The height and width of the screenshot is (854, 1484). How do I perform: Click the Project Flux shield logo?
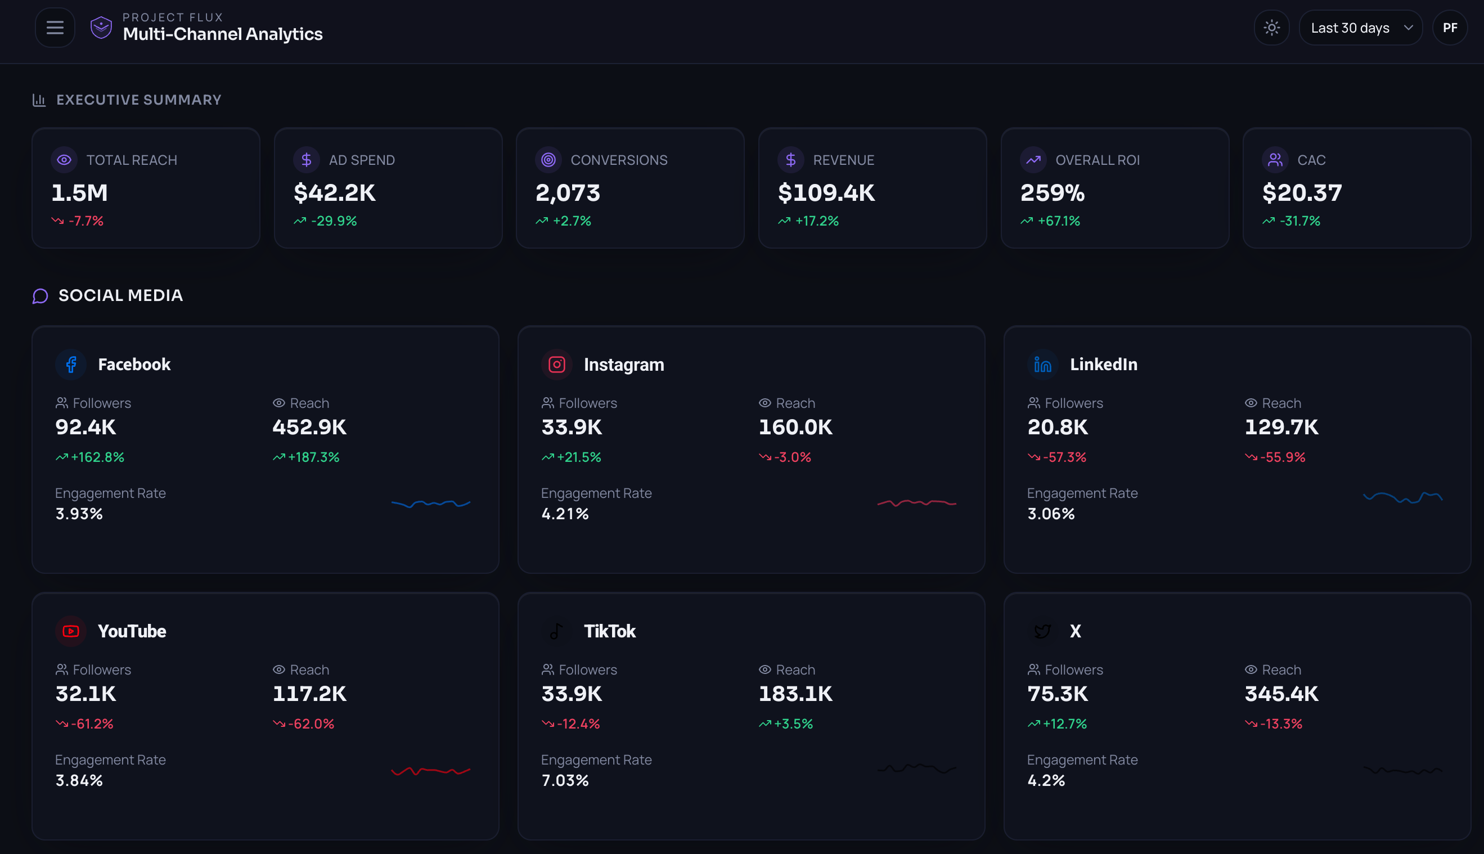(101, 28)
